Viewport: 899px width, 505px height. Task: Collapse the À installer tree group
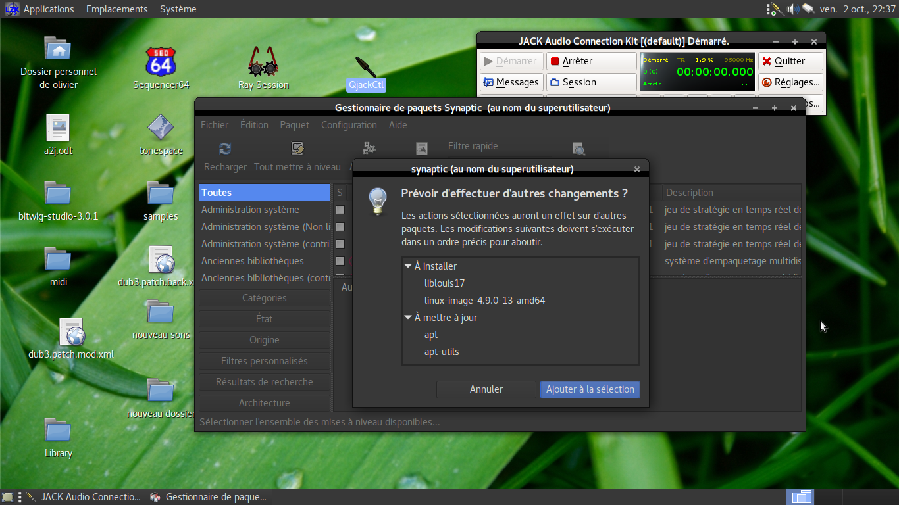(408, 266)
